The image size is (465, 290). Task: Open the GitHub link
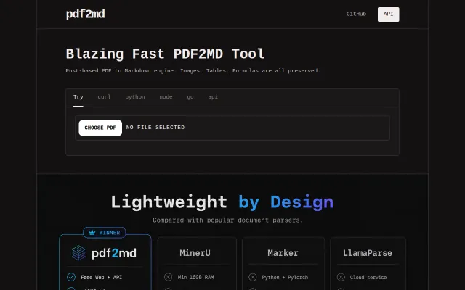(356, 14)
